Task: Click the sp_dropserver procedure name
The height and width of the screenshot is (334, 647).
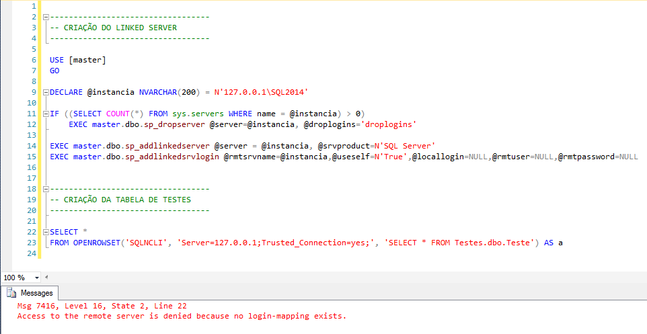Action: tap(174, 124)
